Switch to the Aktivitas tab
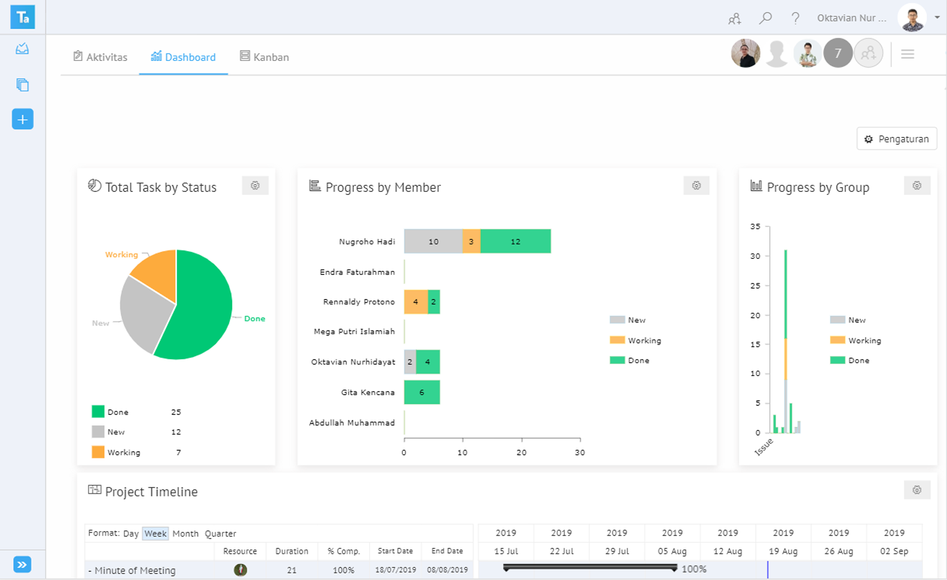Viewport: 947px width, 580px height. (x=100, y=57)
